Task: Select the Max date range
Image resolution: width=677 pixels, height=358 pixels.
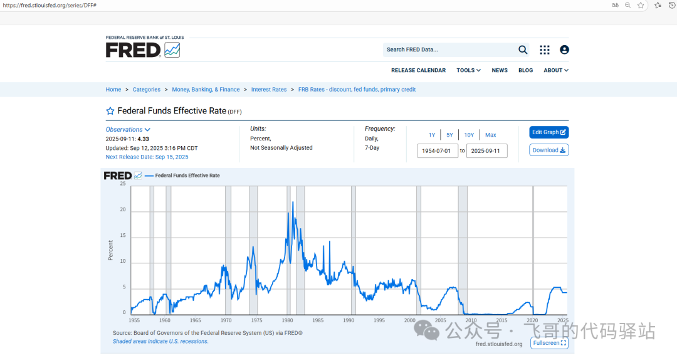Action: point(490,135)
